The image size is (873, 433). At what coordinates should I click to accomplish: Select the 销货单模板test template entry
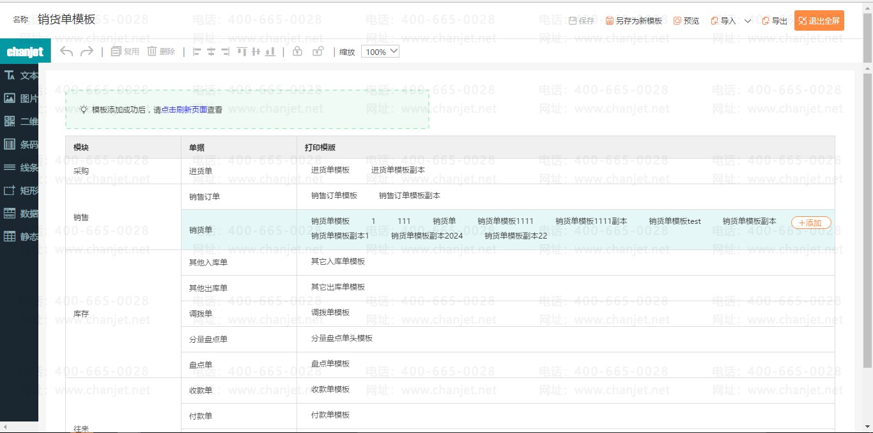coord(674,221)
